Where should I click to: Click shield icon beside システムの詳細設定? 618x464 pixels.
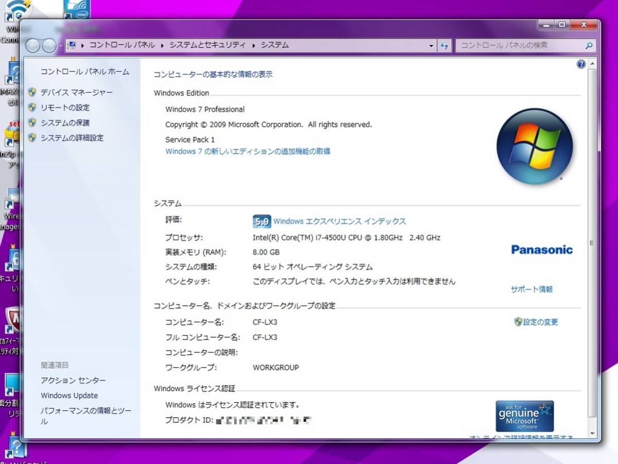tap(32, 138)
